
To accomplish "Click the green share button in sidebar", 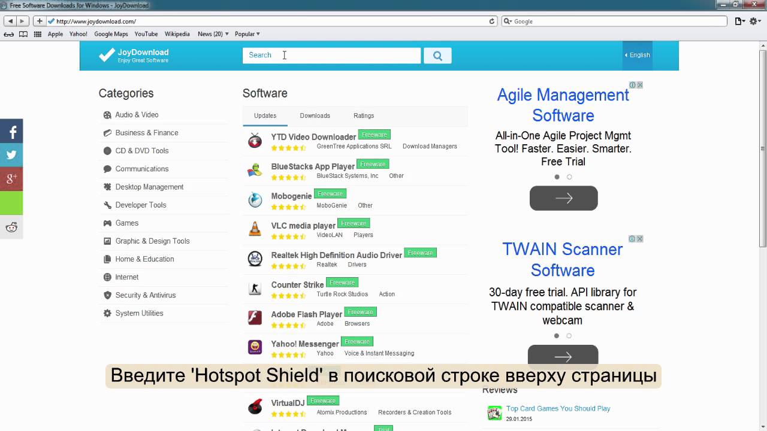I will (x=11, y=203).
